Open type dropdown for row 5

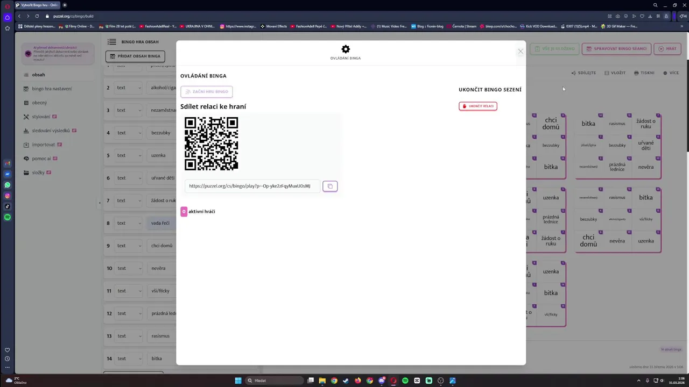tap(129, 155)
